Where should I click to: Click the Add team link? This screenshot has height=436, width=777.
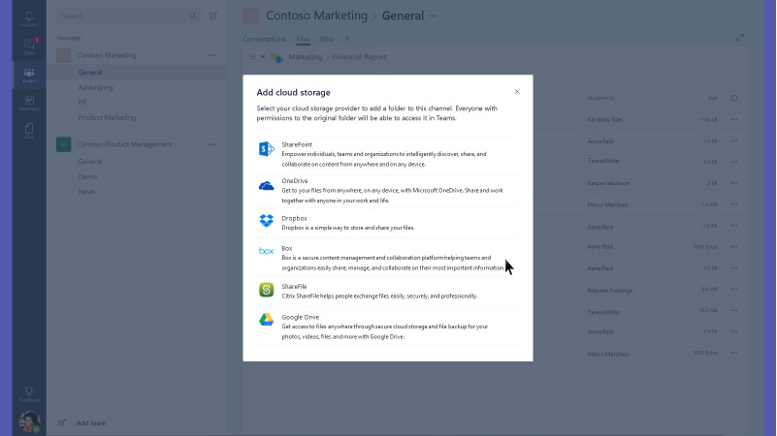pos(90,423)
